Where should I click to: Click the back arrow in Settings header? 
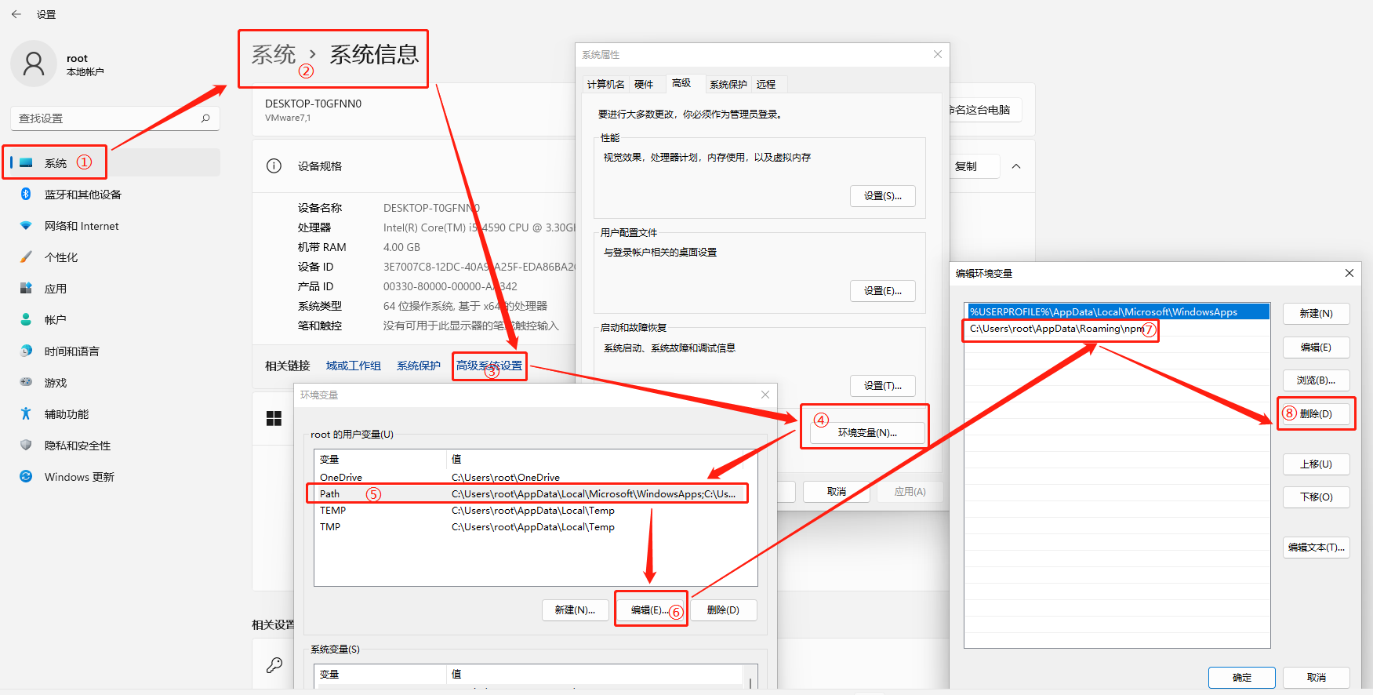point(16,14)
